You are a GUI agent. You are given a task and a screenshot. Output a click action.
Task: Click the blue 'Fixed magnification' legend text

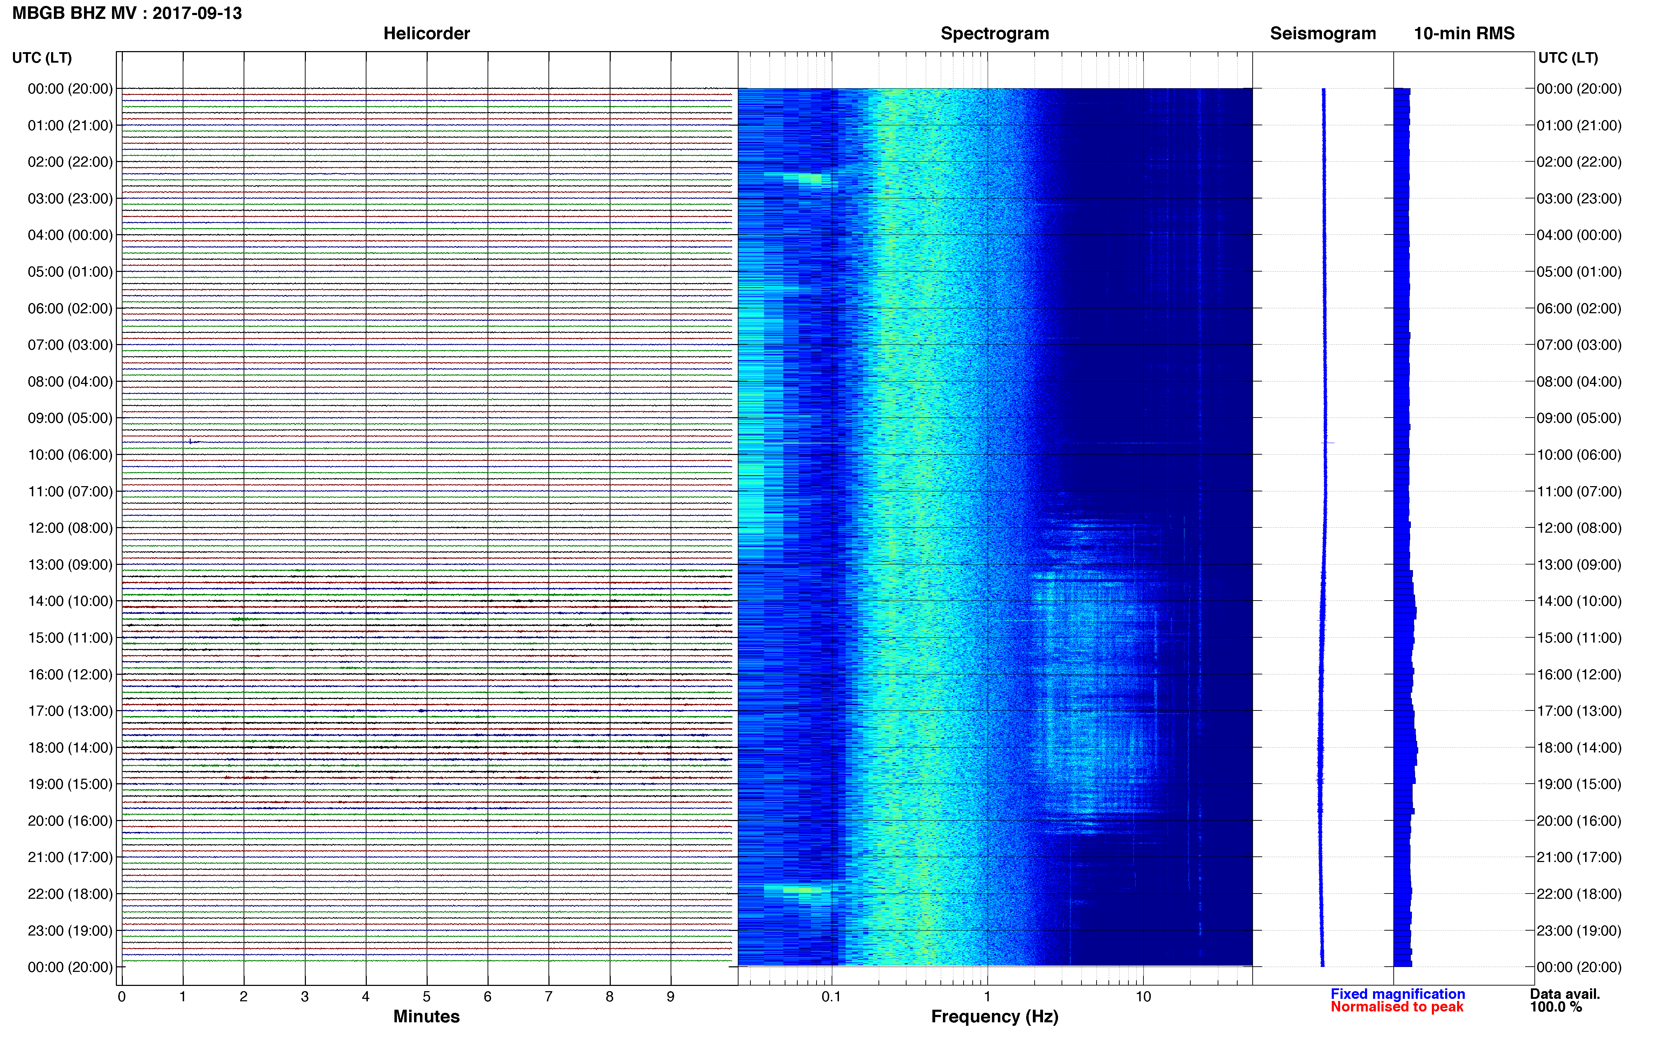point(1398,994)
